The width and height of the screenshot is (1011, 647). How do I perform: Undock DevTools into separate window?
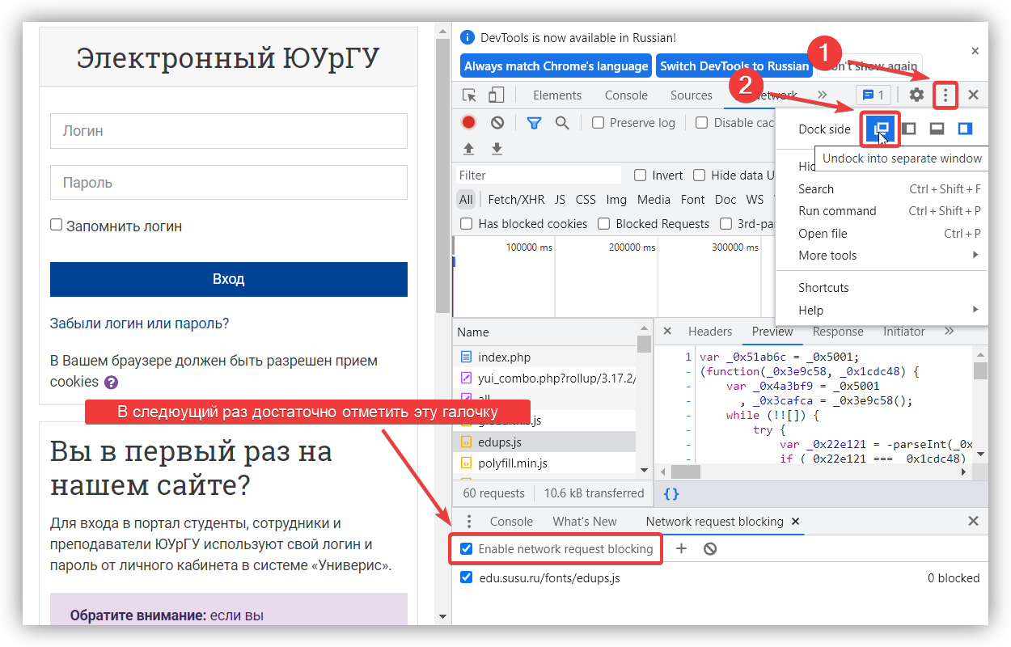point(881,129)
